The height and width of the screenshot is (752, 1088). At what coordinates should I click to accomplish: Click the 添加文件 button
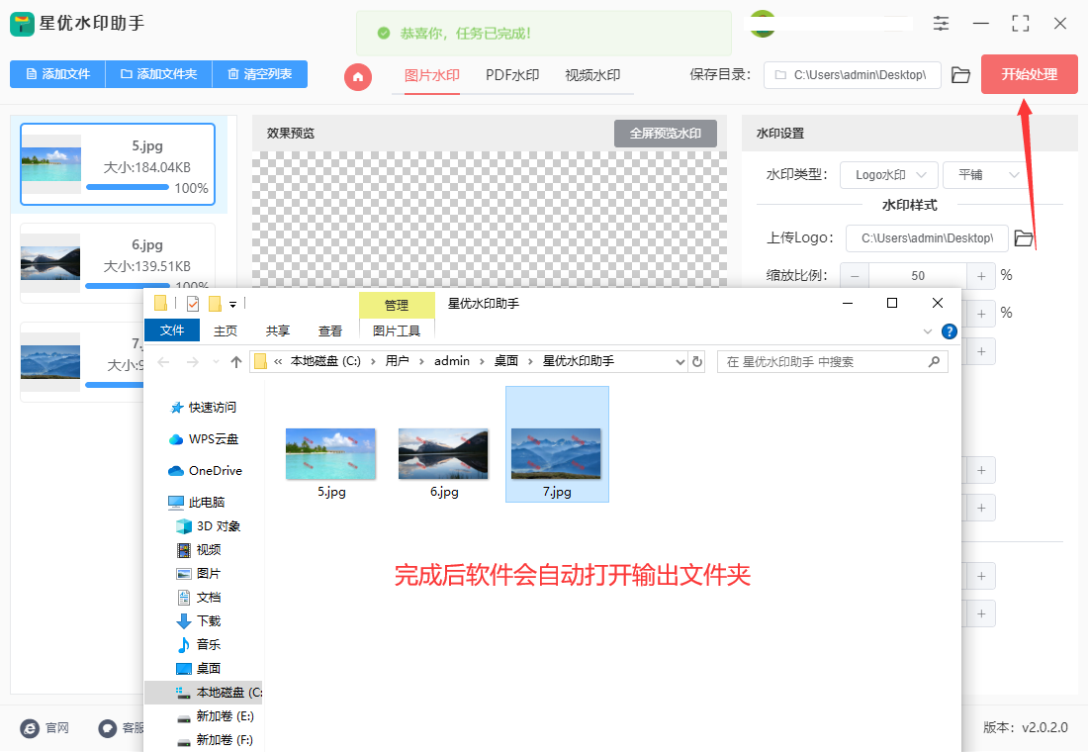tap(57, 74)
